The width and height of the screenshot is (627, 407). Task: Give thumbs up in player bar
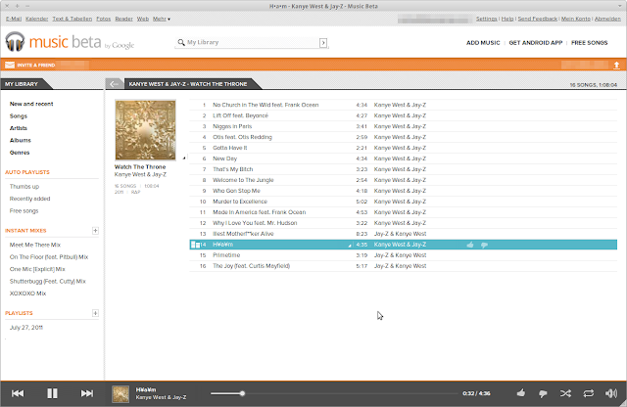[520, 393]
